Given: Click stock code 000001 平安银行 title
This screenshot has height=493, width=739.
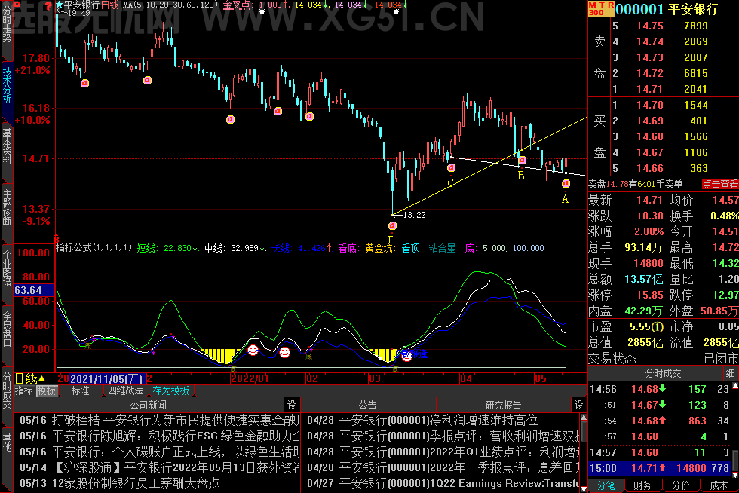Looking at the screenshot, I should pos(667,9).
